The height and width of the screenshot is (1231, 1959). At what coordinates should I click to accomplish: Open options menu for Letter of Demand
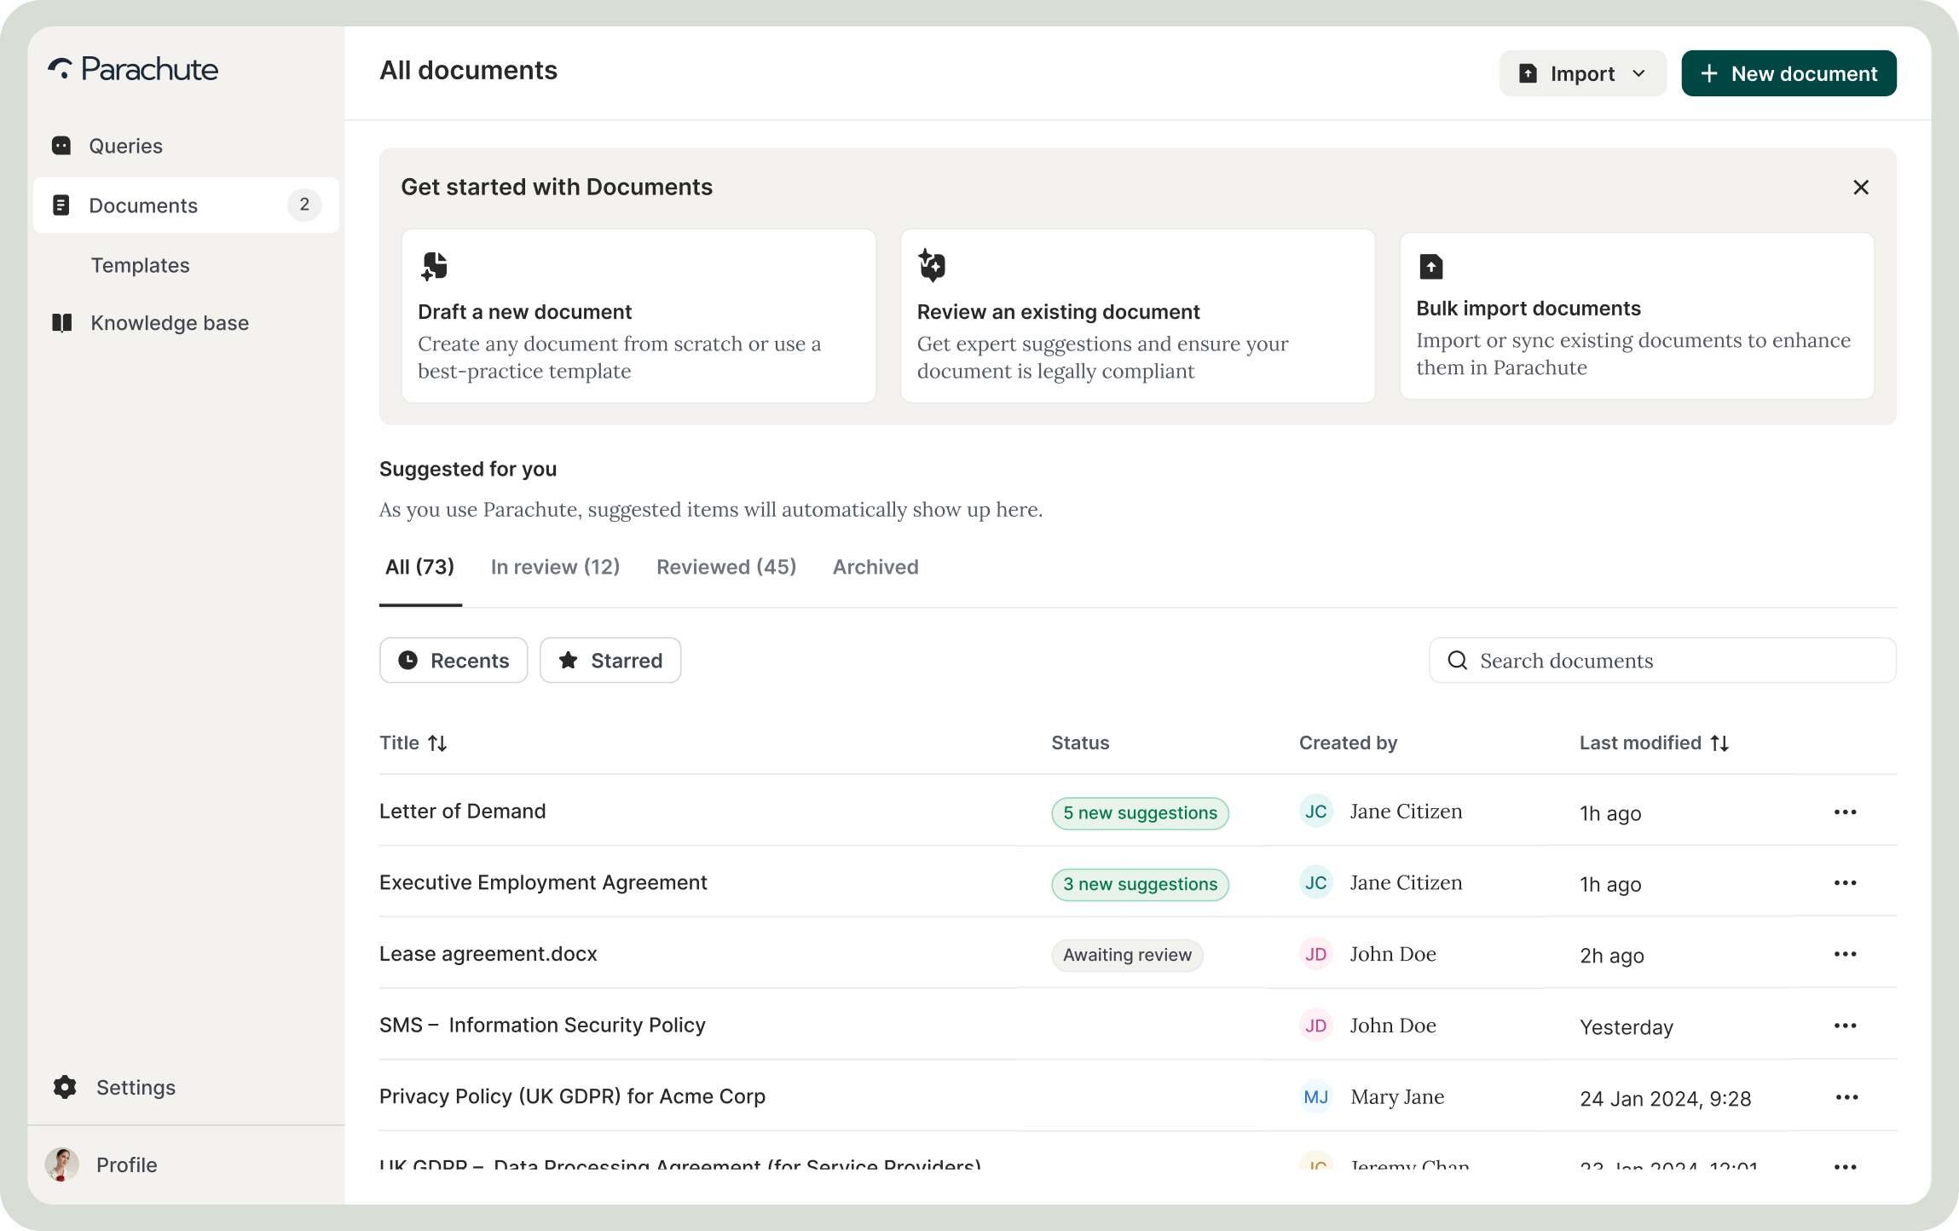tap(1845, 812)
